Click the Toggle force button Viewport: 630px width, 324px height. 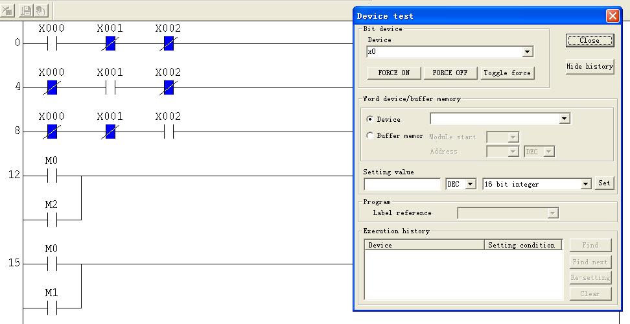coord(507,73)
